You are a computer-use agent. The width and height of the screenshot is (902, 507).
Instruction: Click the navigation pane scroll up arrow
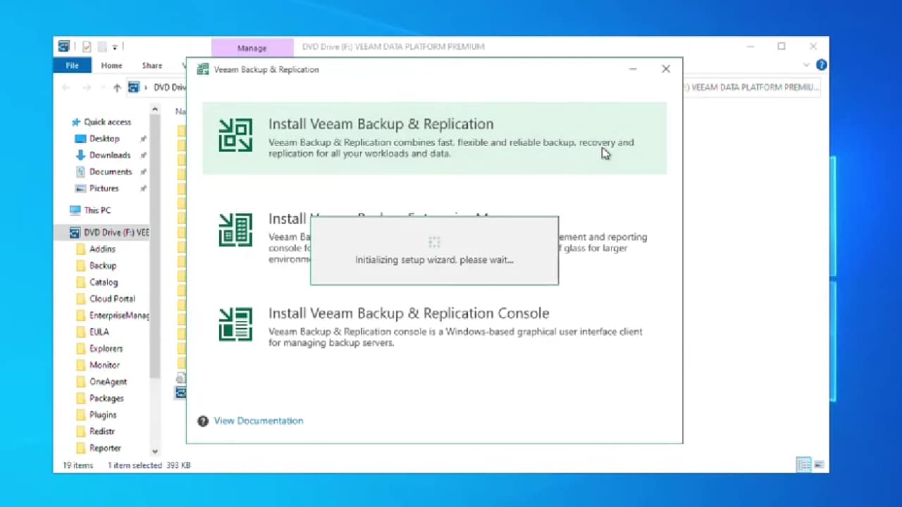pyautogui.click(x=155, y=109)
